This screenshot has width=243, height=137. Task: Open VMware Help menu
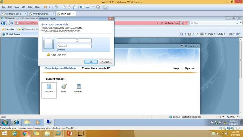(37, 7)
